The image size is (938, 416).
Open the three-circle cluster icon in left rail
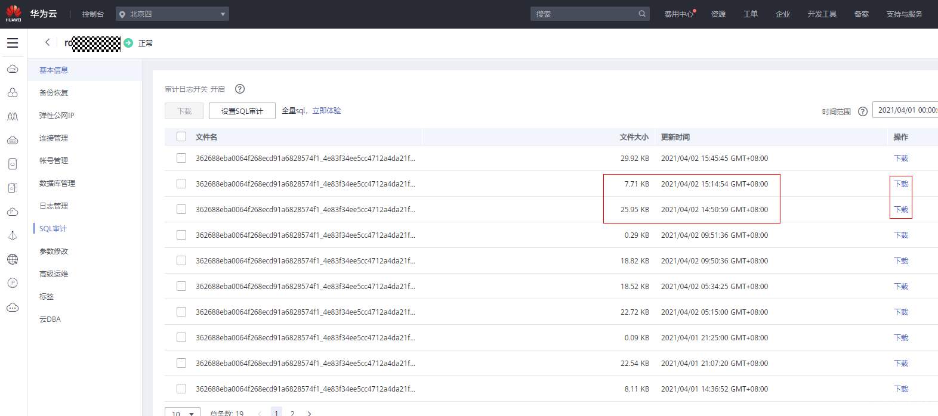coord(13,93)
